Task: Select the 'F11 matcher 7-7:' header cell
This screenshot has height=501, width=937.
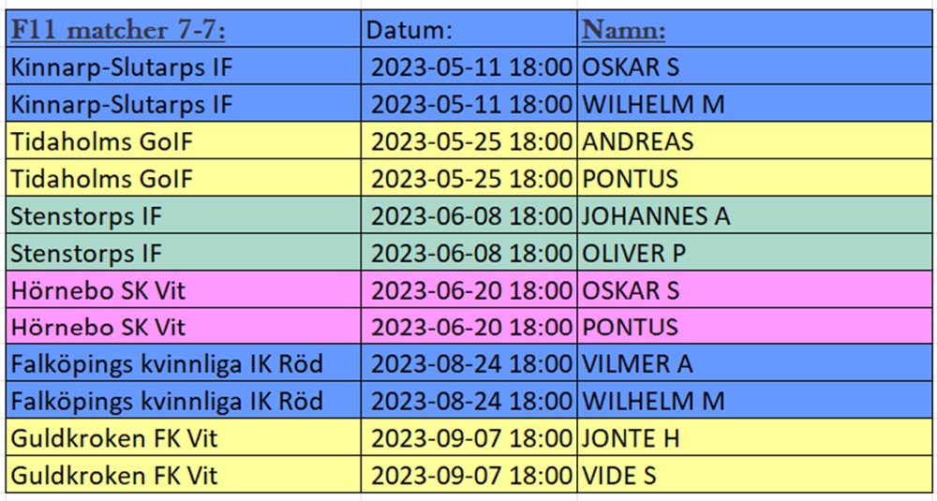Action: coord(184,29)
